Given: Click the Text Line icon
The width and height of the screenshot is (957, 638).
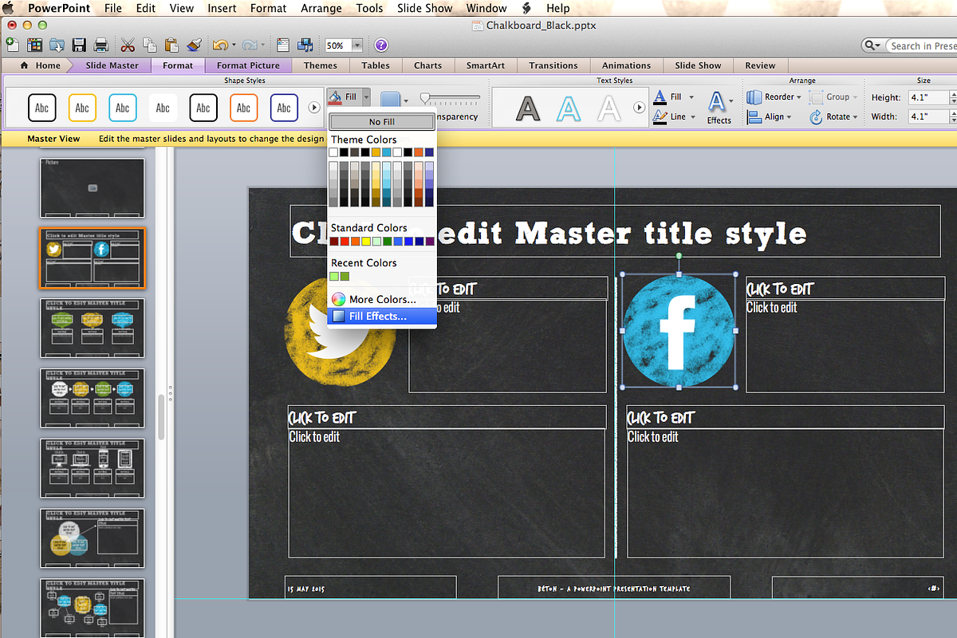Looking at the screenshot, I should pyautogui.click(x=660, y=116).
